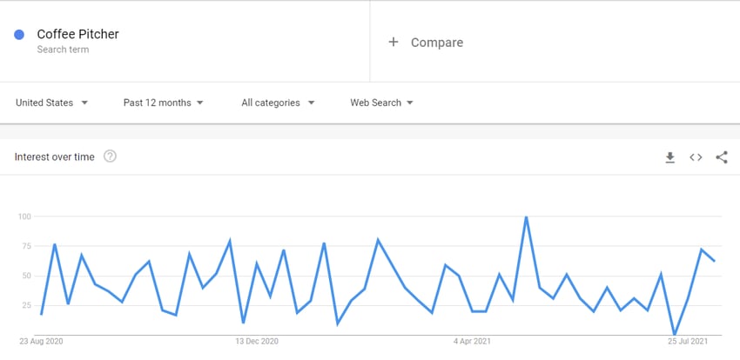This screenshot has height=360, width=740.
Task: Expand the All categories dropdown
Action: click(x=278, y=103)
